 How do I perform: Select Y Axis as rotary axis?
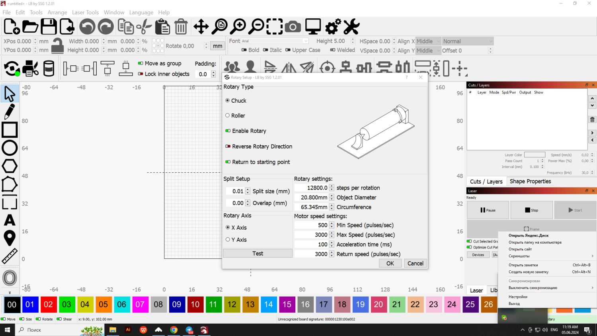click(x=228, y=240)
